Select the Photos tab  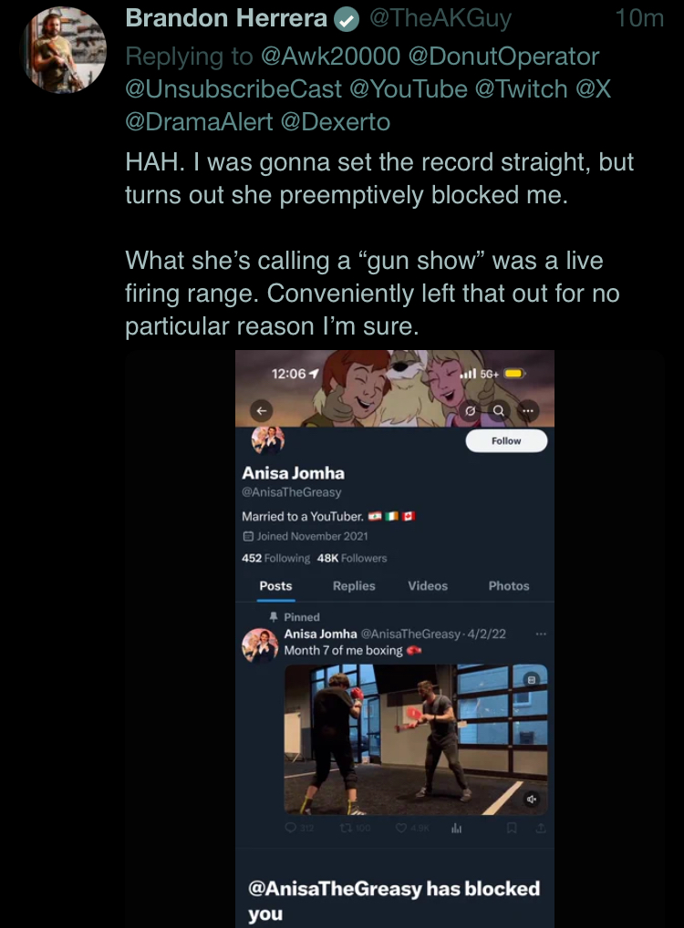(509, 585)
